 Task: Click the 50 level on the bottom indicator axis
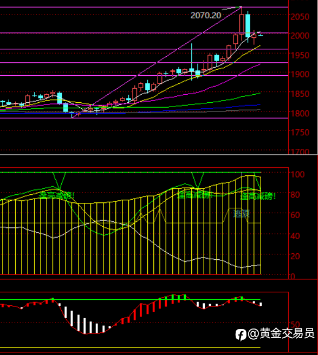pos(295,325)
